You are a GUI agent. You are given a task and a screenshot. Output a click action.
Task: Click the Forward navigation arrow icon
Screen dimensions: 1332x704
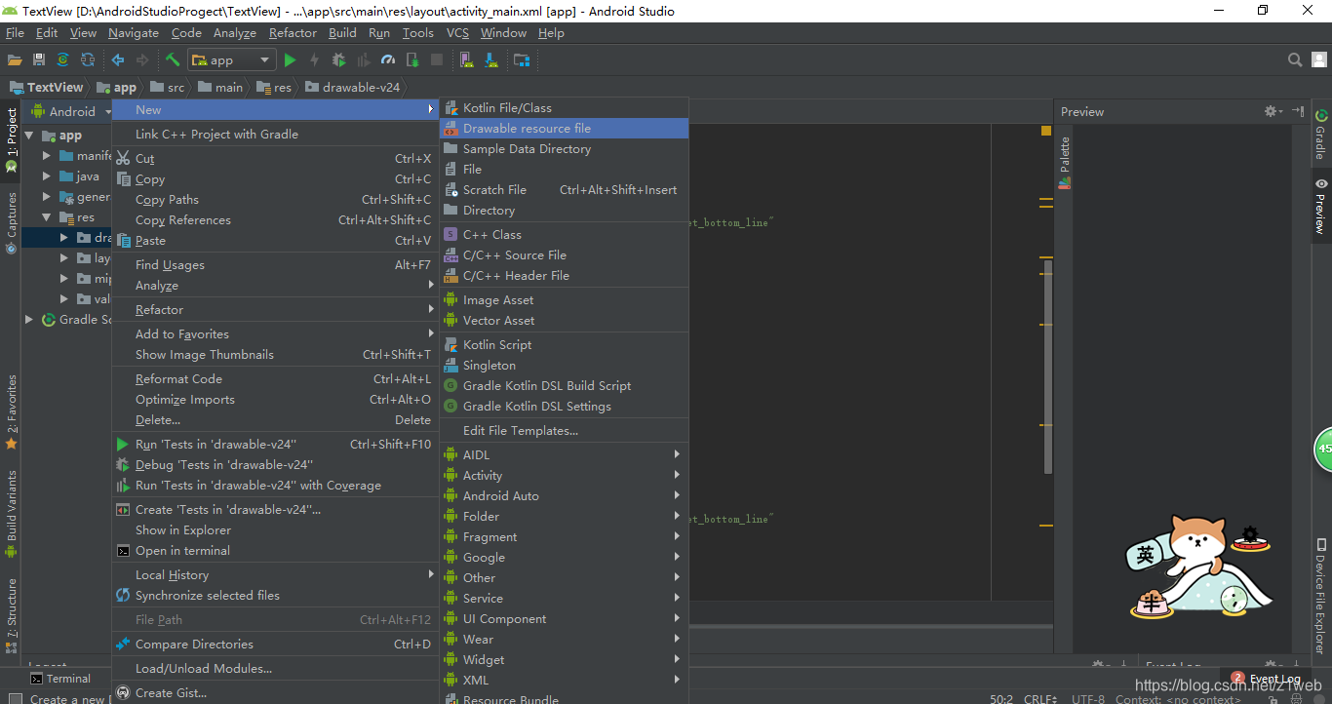(142, 59)
